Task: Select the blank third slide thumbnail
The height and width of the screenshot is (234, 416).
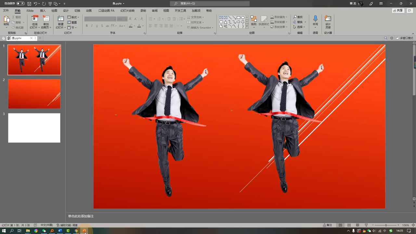Action: (34, 128)
